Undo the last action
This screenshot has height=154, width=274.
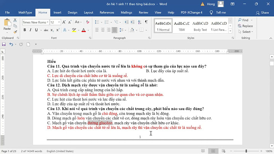tap(11, 44)
